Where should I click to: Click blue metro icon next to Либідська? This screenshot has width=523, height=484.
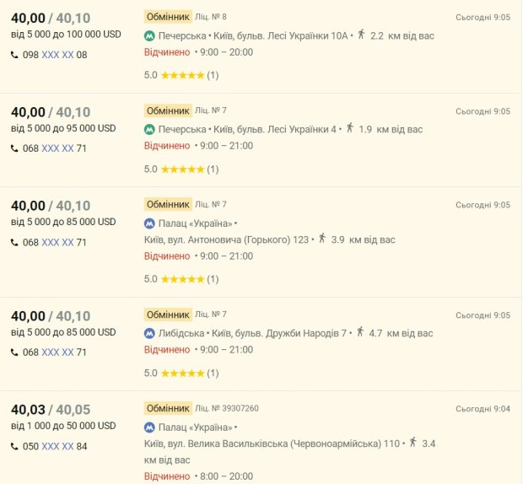coord(149,333)
